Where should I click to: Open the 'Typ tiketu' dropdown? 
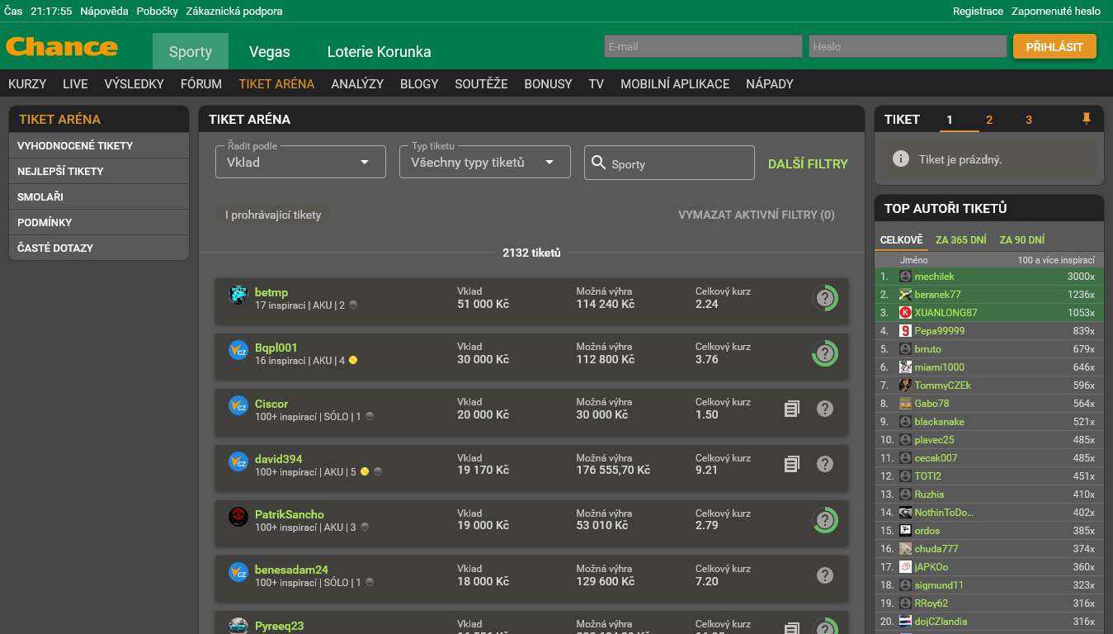(x=485, y=162)
